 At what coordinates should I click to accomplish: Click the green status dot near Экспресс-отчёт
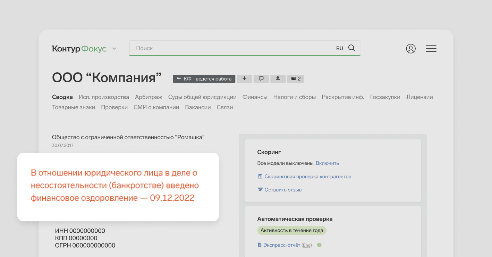pyautogui.click(x=319, y=245)
